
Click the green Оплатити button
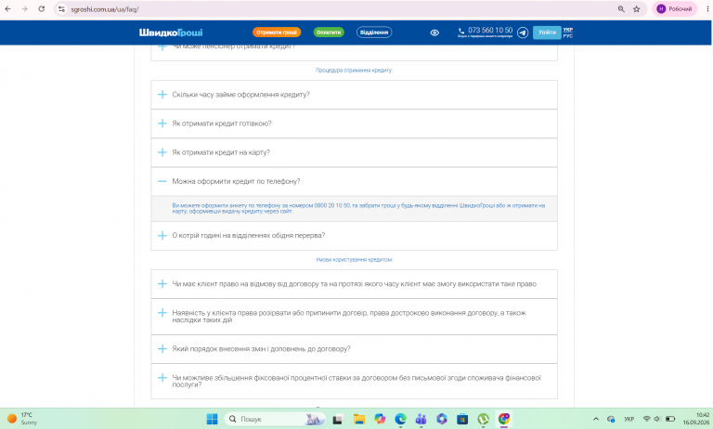(329, 32)
